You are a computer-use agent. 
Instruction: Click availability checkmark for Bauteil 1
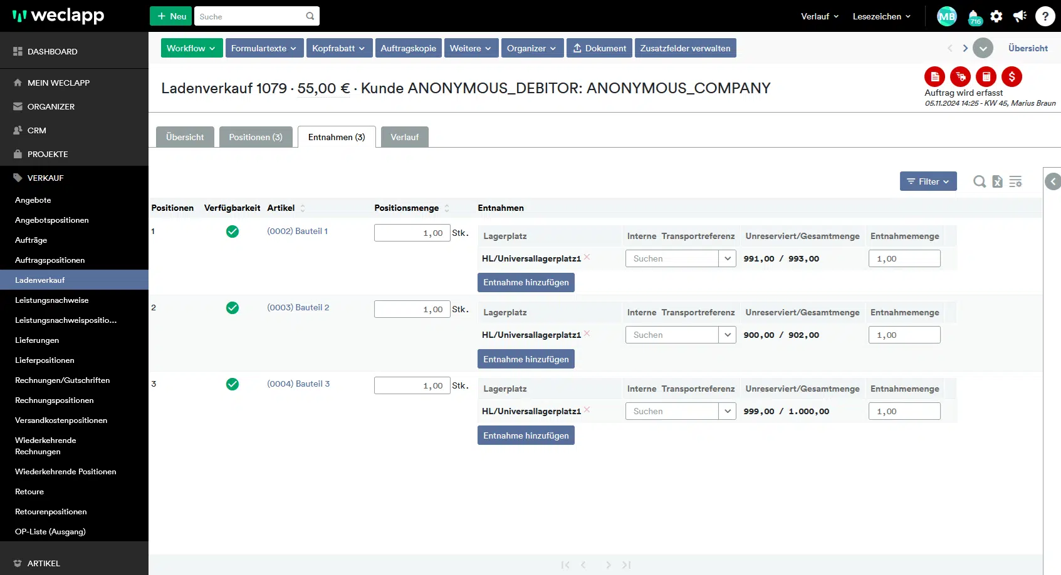(232, 232)
